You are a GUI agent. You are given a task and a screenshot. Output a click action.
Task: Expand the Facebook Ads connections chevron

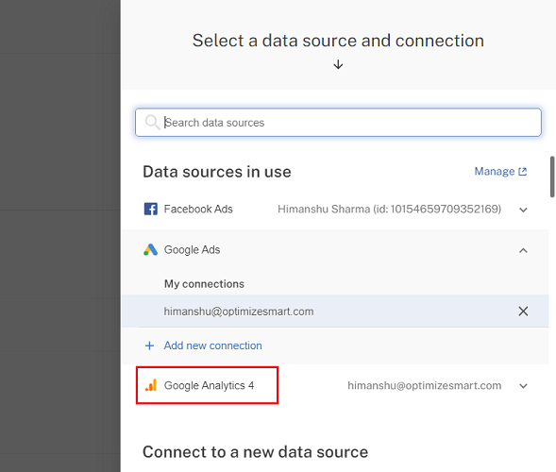tap(523, 210)
